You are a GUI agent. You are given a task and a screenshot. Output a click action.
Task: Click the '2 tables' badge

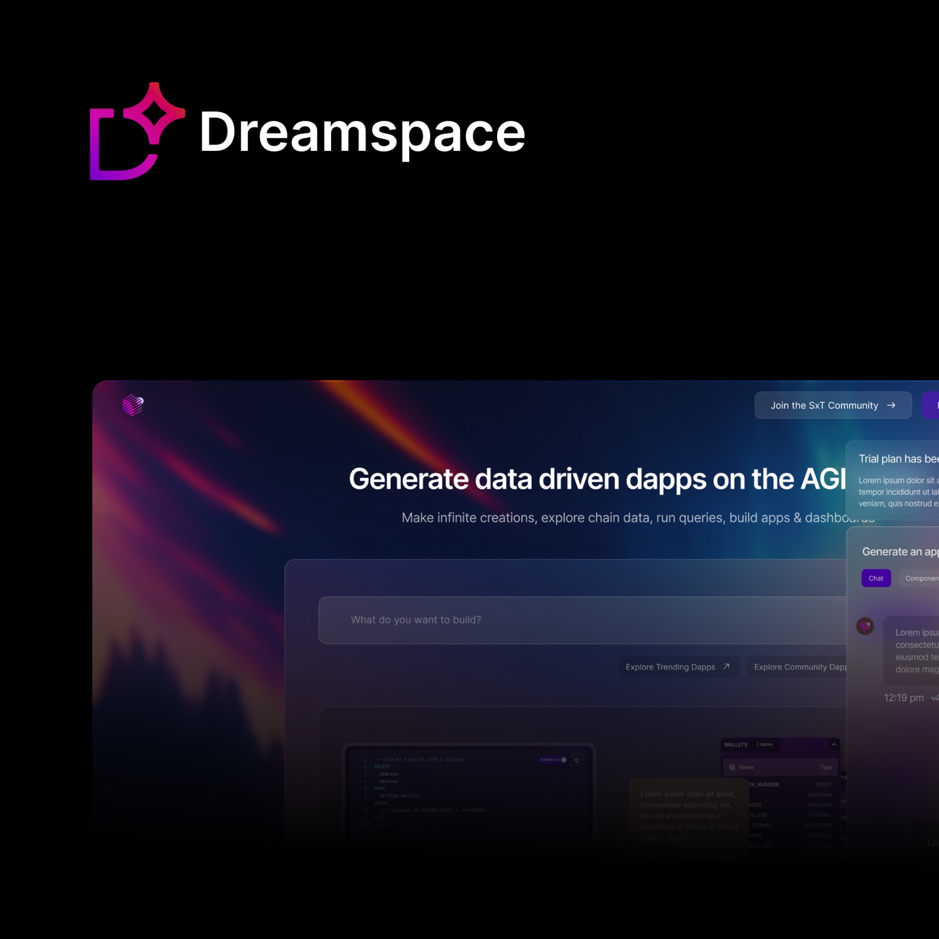765,744
